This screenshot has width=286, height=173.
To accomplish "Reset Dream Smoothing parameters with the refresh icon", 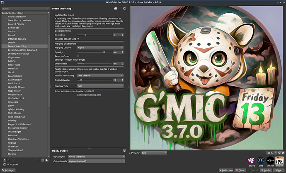I will [124, 9].
